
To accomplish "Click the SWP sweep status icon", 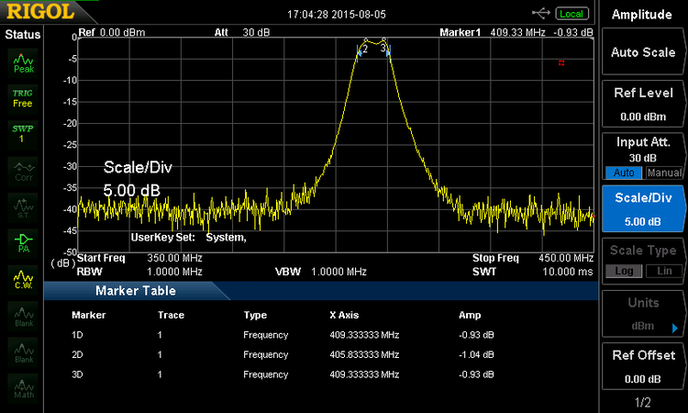I will click(23, 133).
